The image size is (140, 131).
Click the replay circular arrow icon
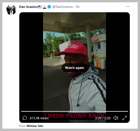click(x=25, y=118)
